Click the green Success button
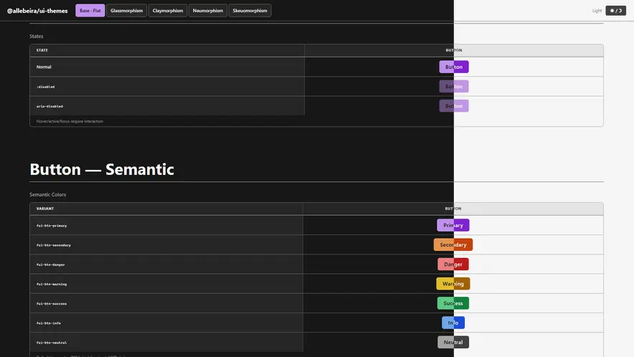The height and width of the screenshot is (357, 634). coord(453,303)
